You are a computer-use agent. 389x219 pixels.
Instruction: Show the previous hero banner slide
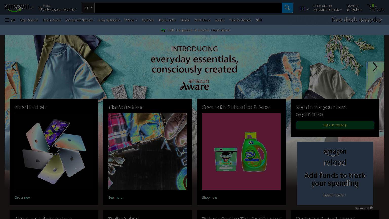point(14,67)
